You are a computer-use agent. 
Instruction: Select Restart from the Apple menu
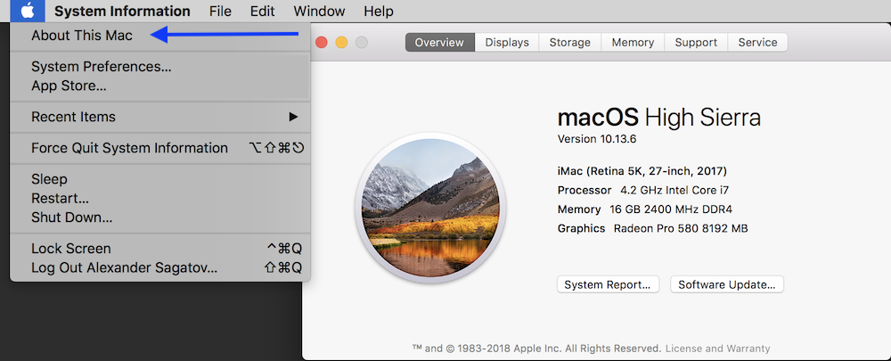60,198
